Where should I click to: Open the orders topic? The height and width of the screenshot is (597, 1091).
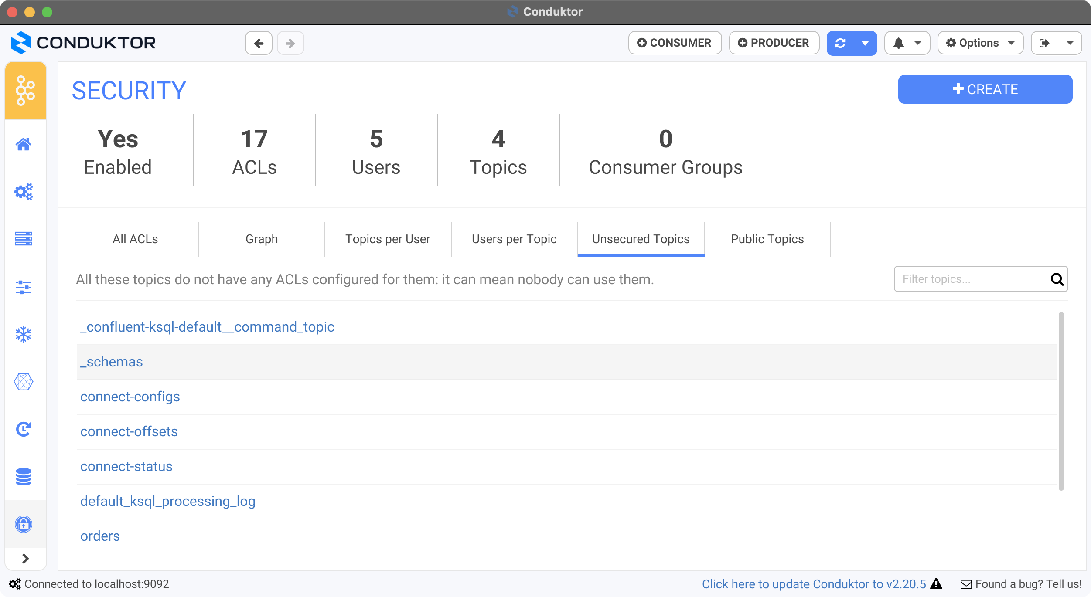pos(100,536)
